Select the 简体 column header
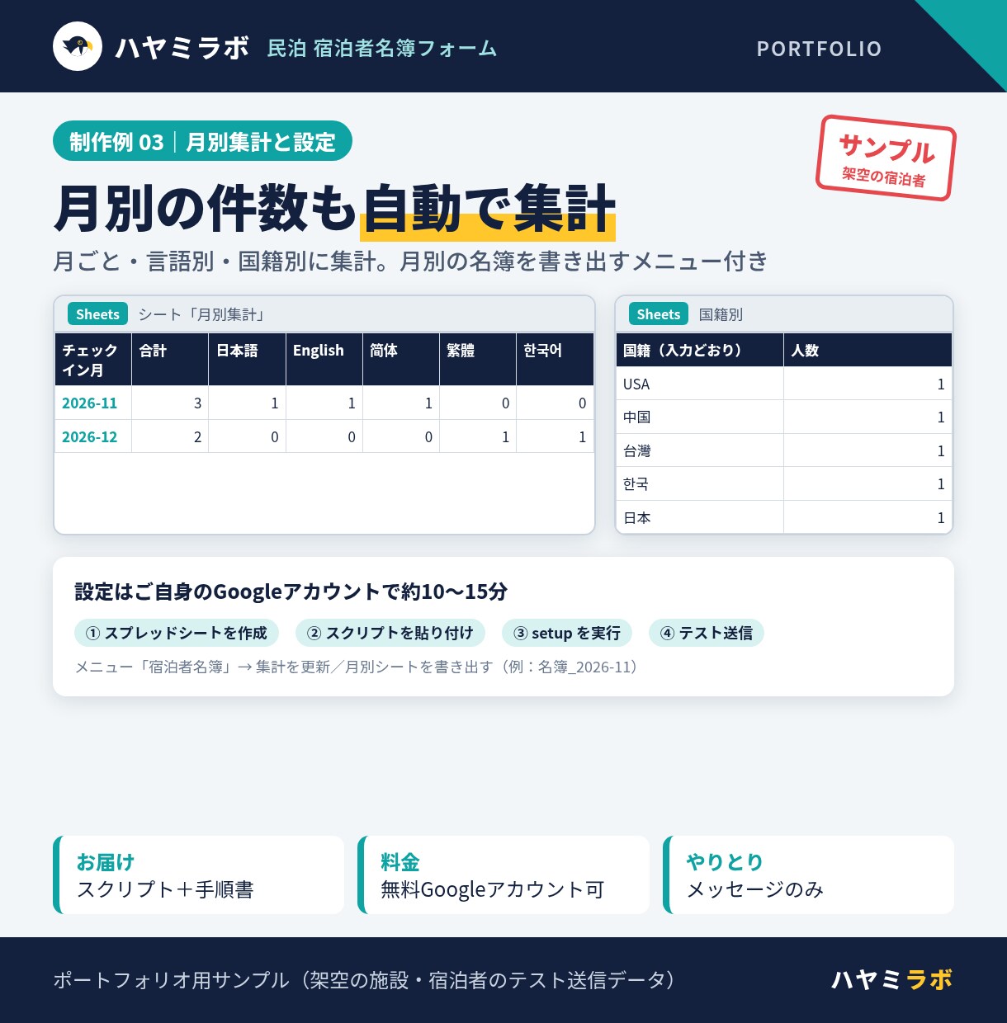The width and height of the screenshot is (1007, 1023). click(401, 360)
